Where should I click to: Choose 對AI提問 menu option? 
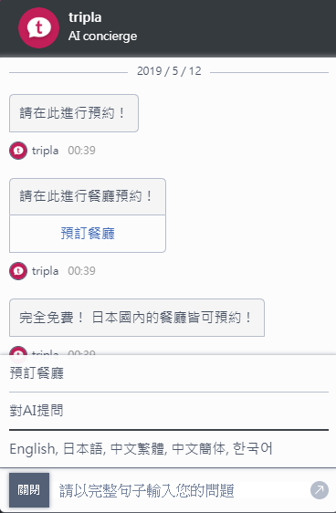click(169, 411)
